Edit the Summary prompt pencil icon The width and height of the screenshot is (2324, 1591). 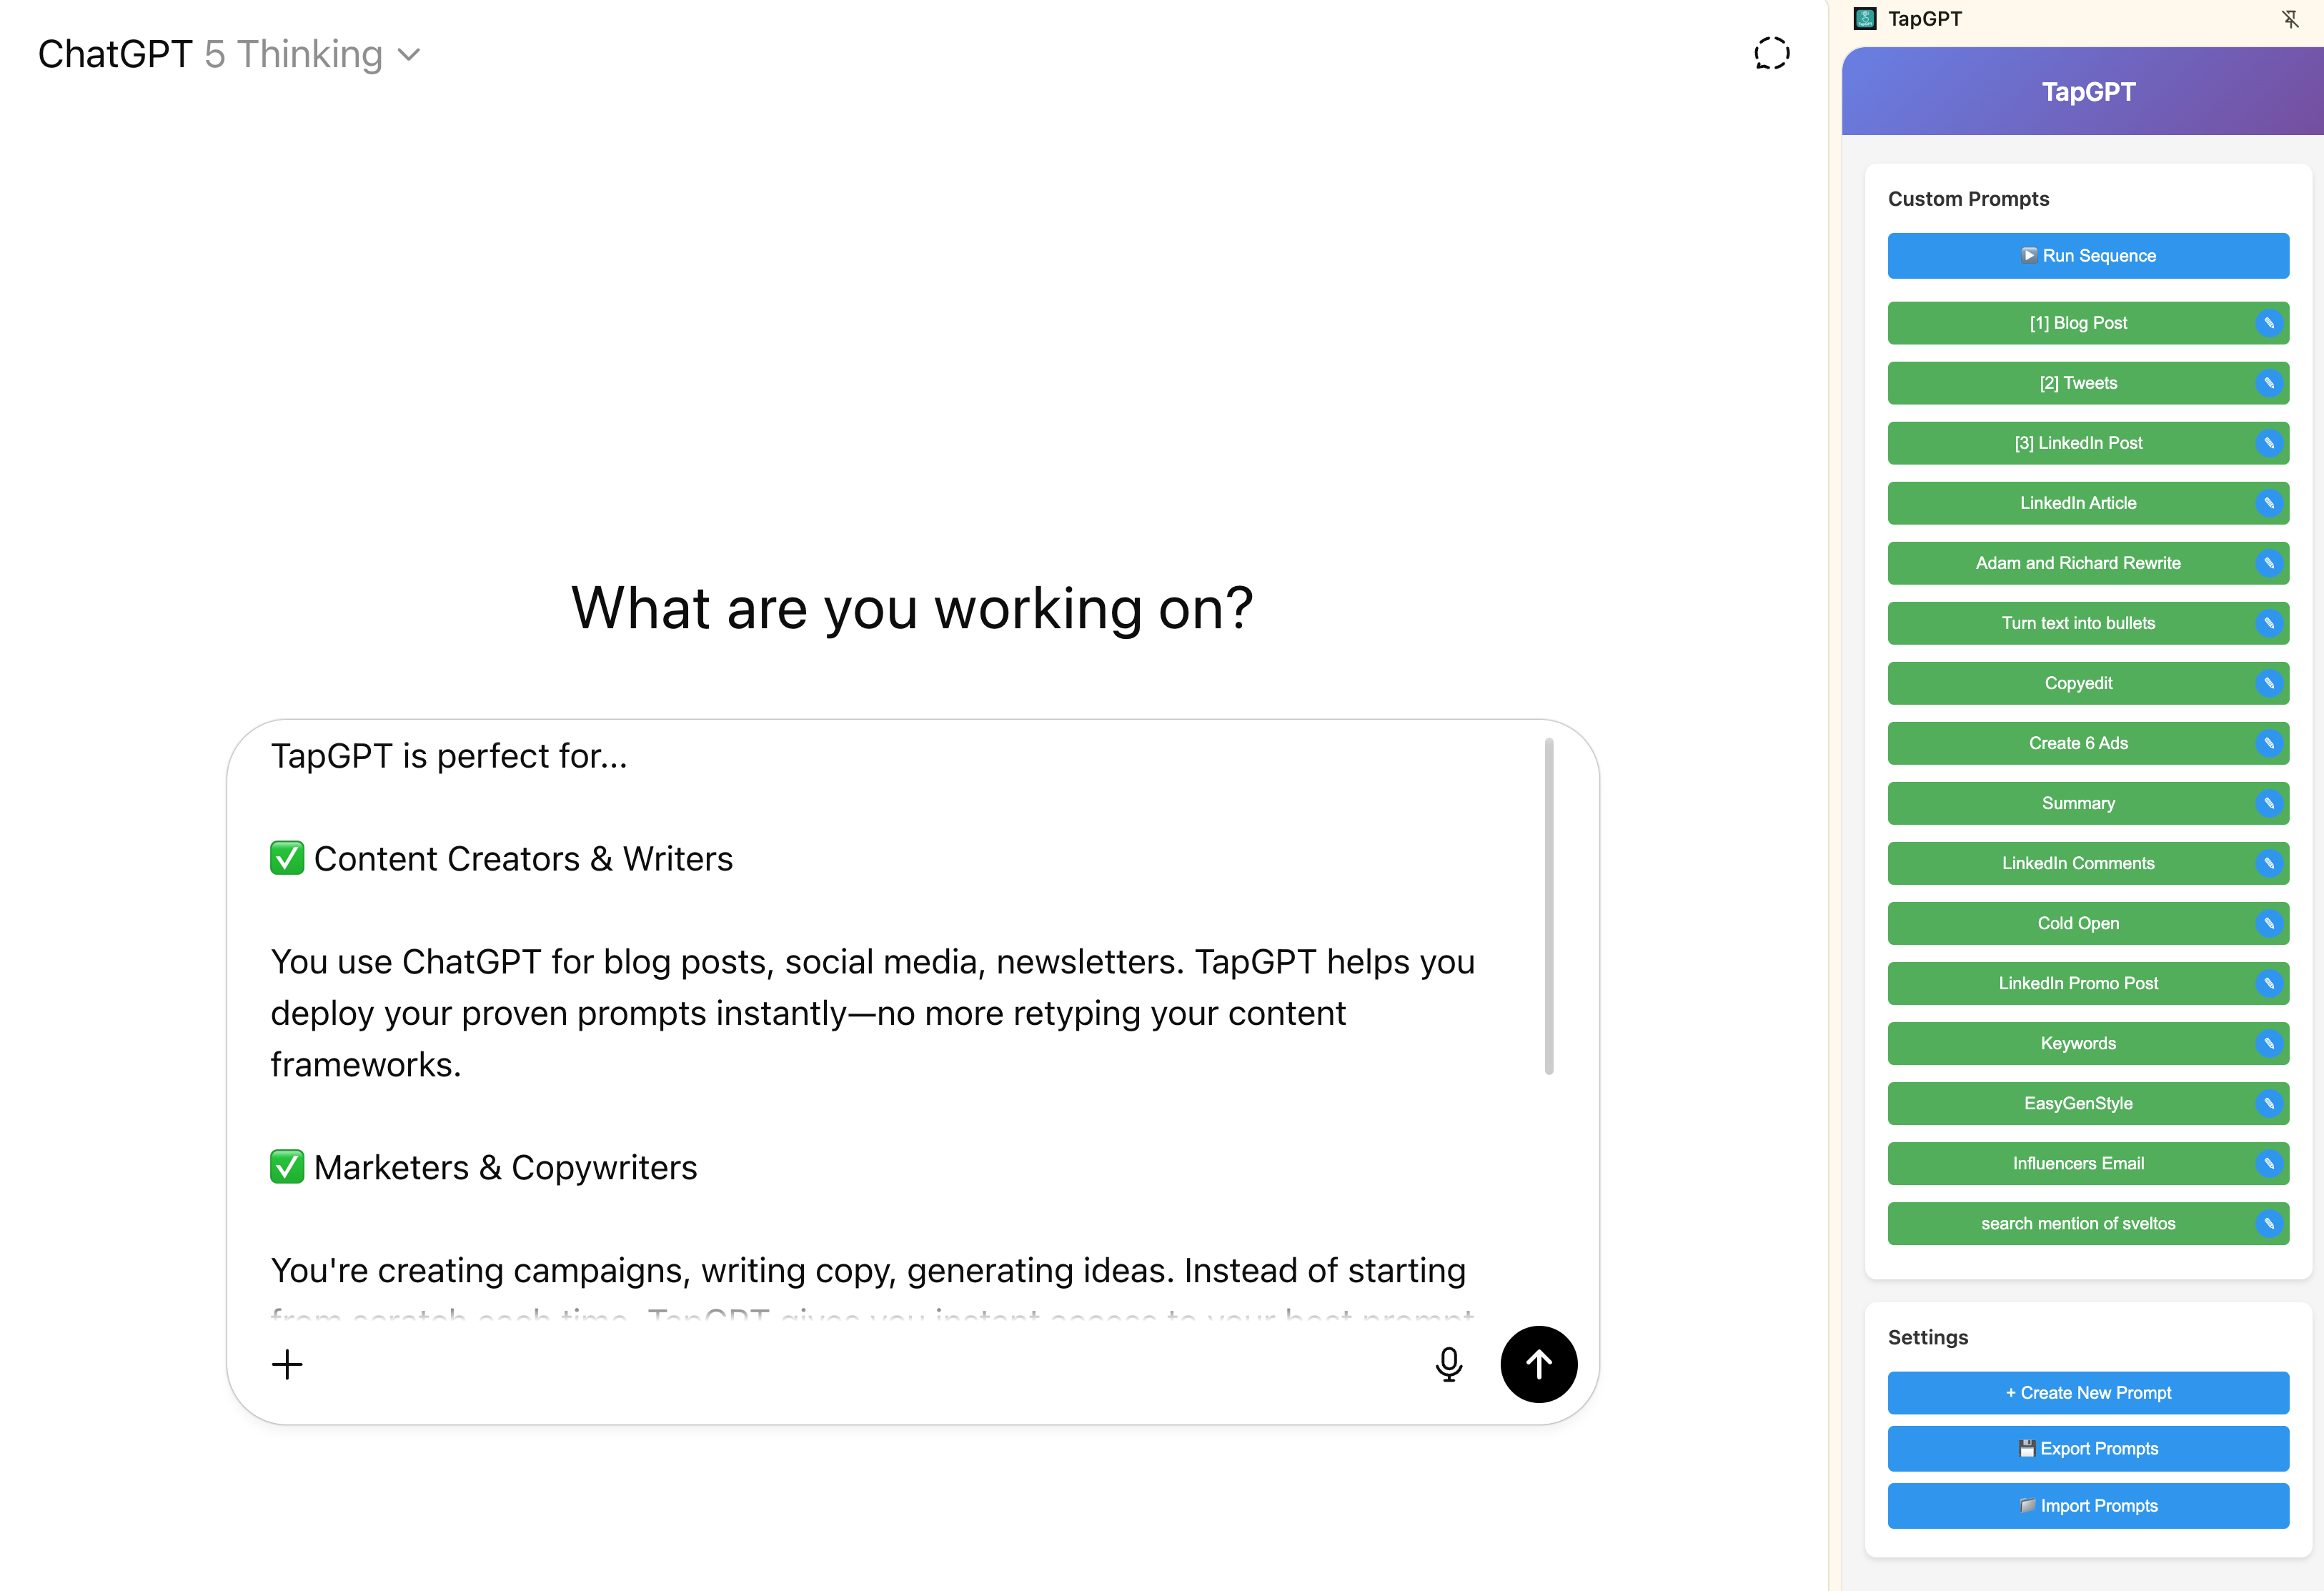click(2269, 803)
